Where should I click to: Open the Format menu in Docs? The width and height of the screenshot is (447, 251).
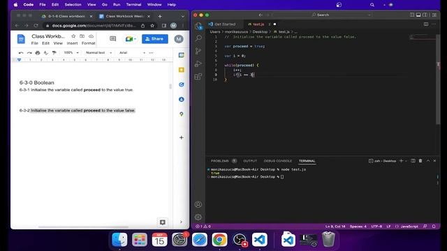(x=89, y=43)
